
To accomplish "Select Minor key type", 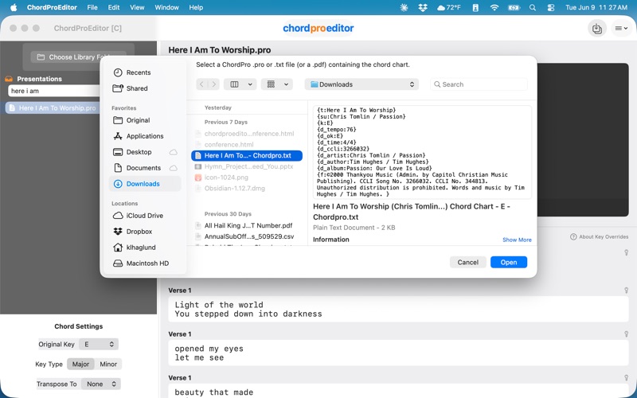I will 108,365.
